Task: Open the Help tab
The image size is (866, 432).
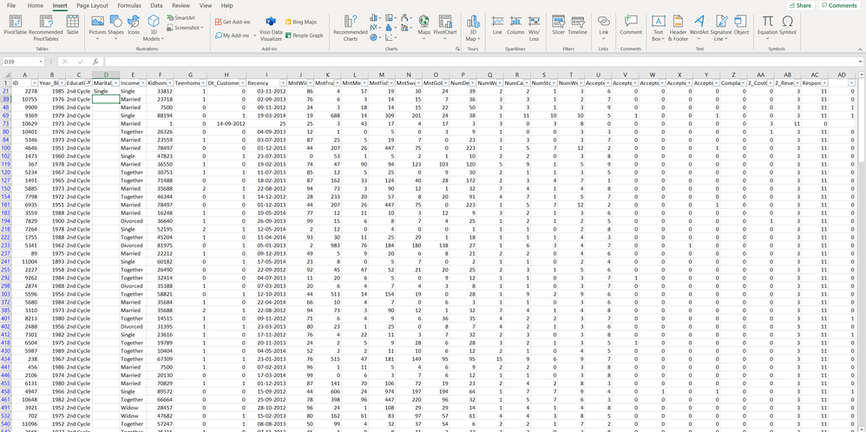Action: [x=227, y=5]
